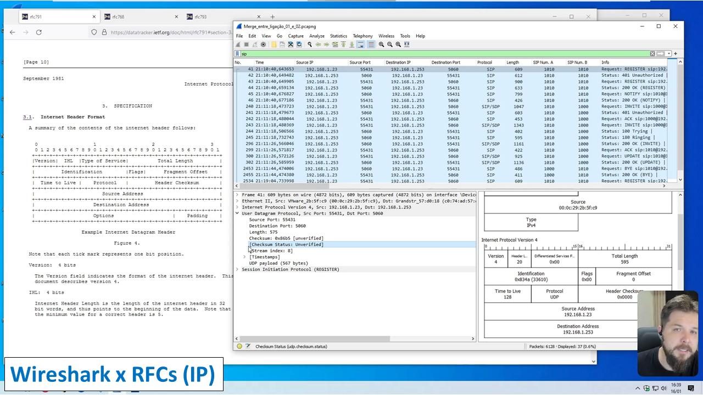Open capture file properties status icon
This screenshot has height=395, width=703.
point(248,347)
